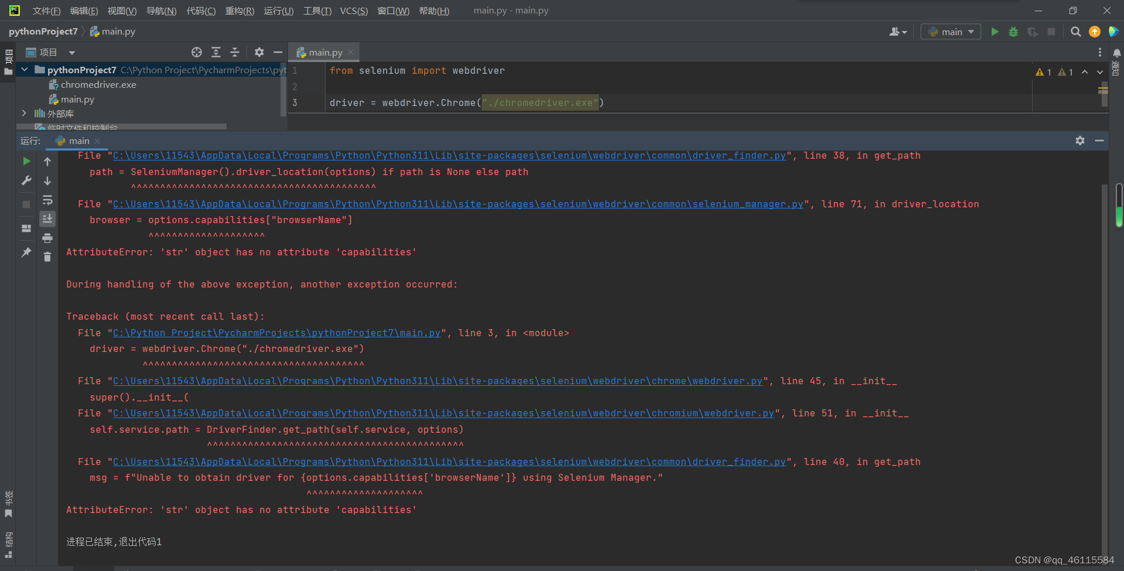Collapse the pythonProject7 project node
This screenshot has width=1124, height=571.
coord(25,70)
